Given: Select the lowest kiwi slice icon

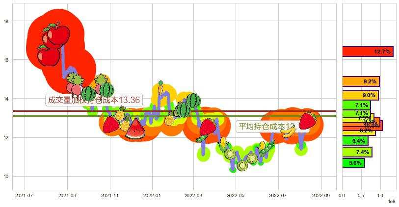Looking at the screenshot, I should (x=242, y=165).
